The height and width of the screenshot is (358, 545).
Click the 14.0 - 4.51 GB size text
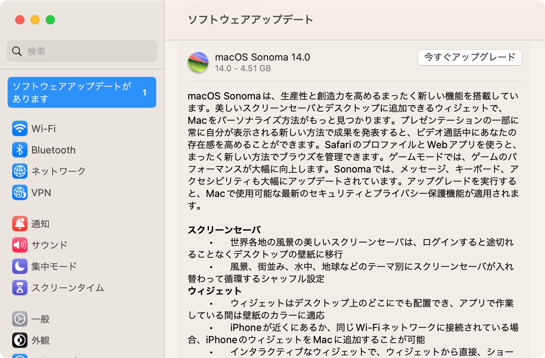pos(243,69)
